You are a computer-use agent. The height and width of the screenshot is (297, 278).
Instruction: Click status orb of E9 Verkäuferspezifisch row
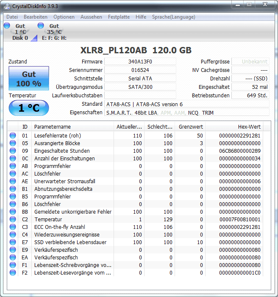13,250
